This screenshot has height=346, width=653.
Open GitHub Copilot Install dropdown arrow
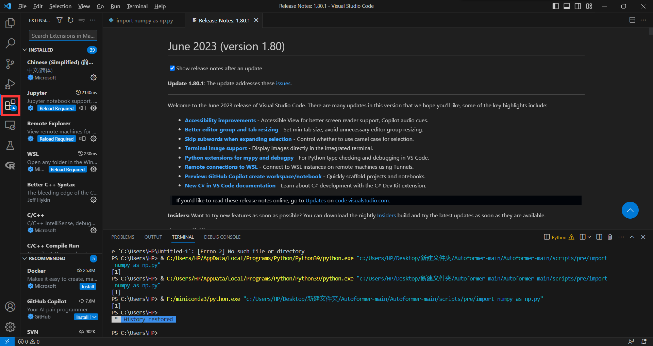[x=95, y=317]
